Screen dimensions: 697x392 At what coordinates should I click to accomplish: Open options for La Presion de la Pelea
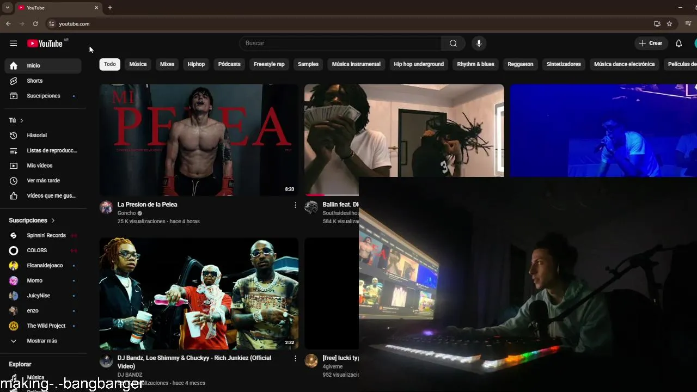tap(295, 205)
